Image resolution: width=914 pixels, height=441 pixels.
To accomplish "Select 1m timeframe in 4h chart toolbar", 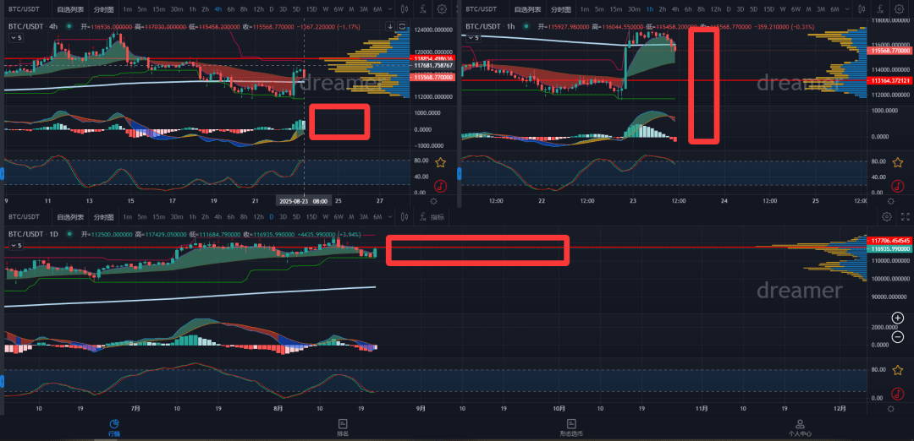I will [x=127, y=9].
